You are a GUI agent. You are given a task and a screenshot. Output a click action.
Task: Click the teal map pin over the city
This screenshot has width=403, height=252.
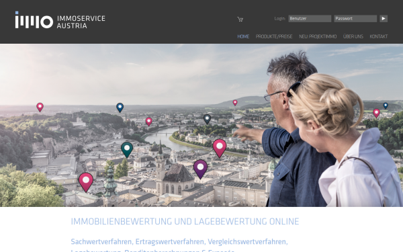(x=127, y=149)
